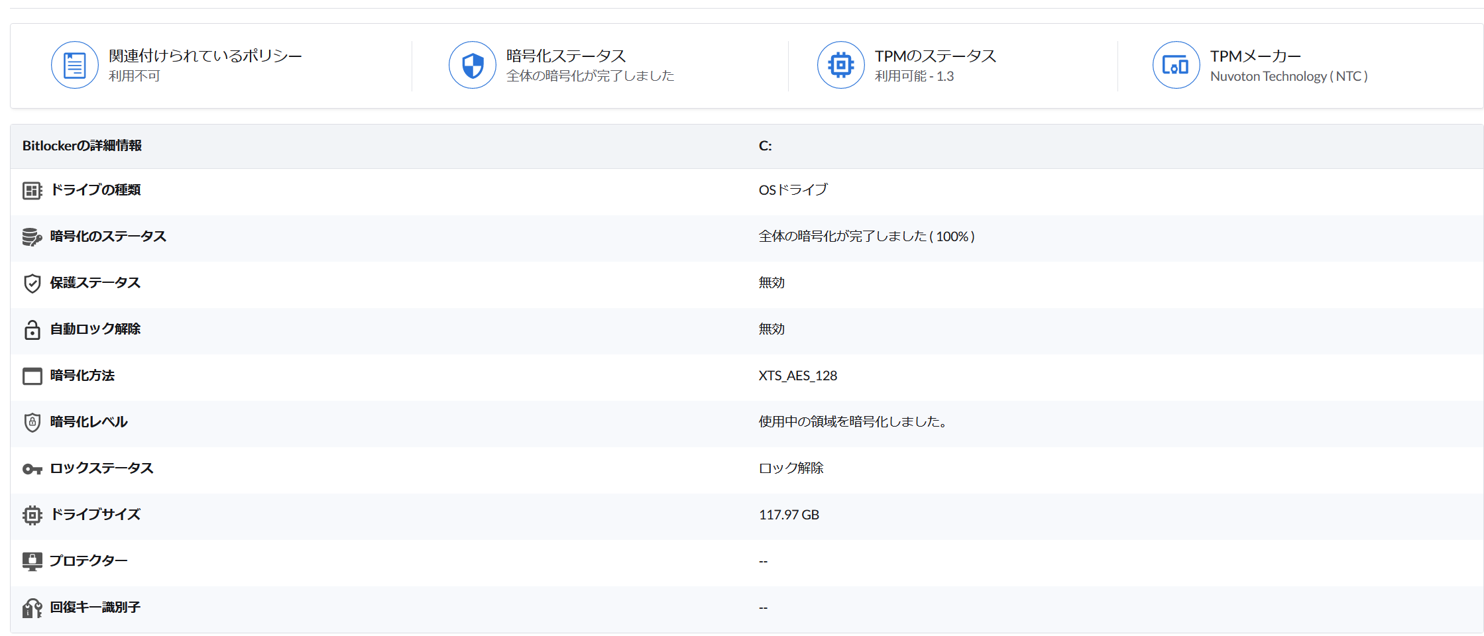Select the 関連付けられているポリシー heading
The image size is (1484, 636).
[x=205, y=56]
